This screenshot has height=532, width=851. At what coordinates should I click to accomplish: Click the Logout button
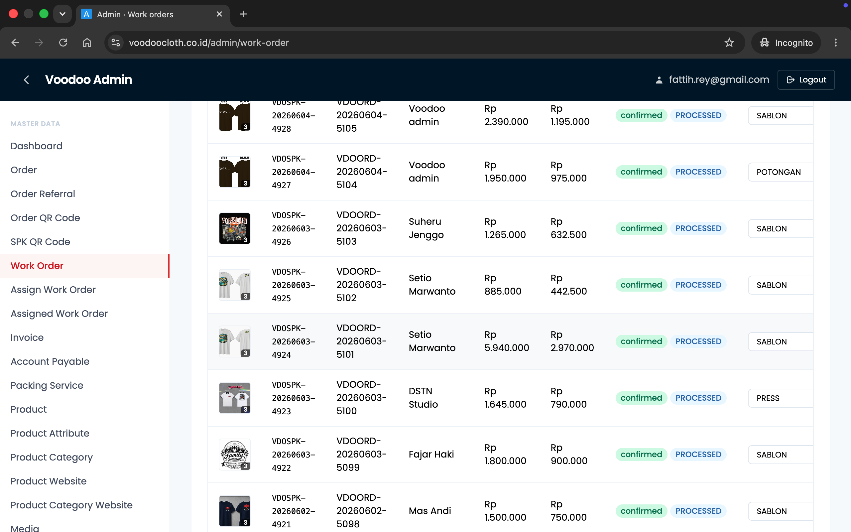pos(806,80)
